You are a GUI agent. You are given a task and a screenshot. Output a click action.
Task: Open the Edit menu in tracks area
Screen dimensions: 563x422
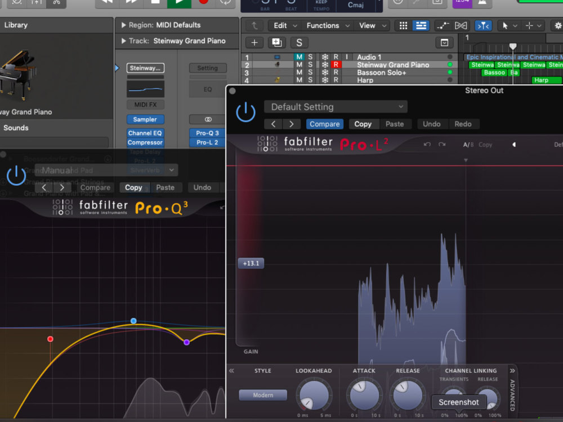tap(285, 25)
